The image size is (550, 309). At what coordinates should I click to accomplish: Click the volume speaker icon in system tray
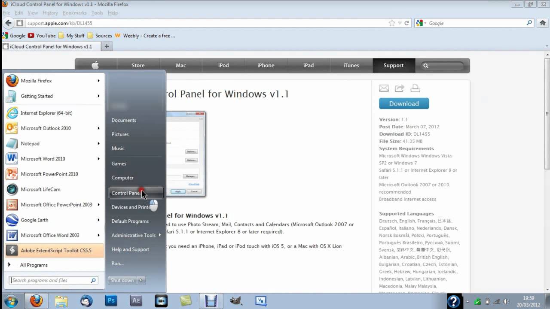coord(507,301)
